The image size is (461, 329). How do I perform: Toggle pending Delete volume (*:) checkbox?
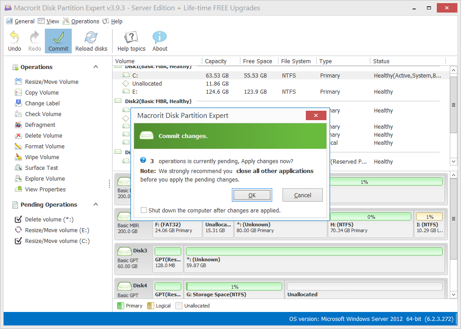[x=18, y=220]
